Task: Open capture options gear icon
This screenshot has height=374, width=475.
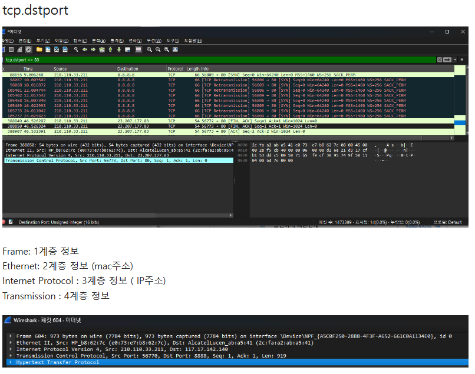Action: click(x=28, y=49)
